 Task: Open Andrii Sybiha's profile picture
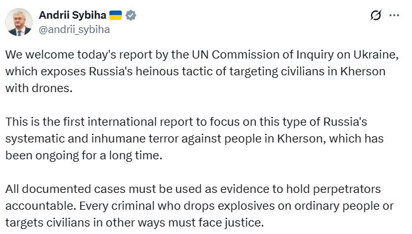pyautogui.click(x=19, y=22)
